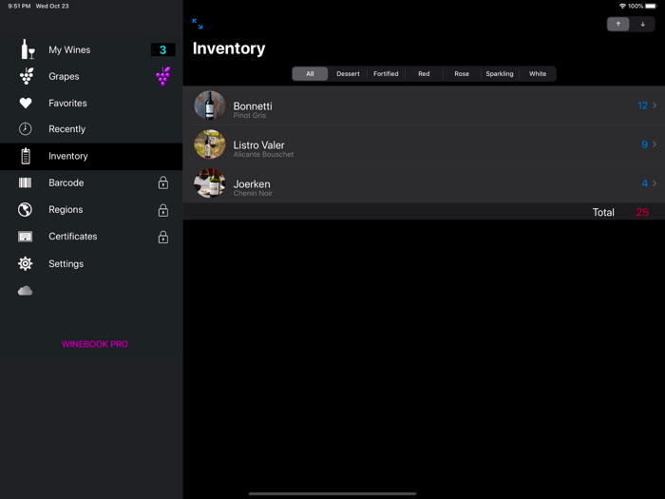Click the Alicante Bouschet grape label

[x=263, y=154]
